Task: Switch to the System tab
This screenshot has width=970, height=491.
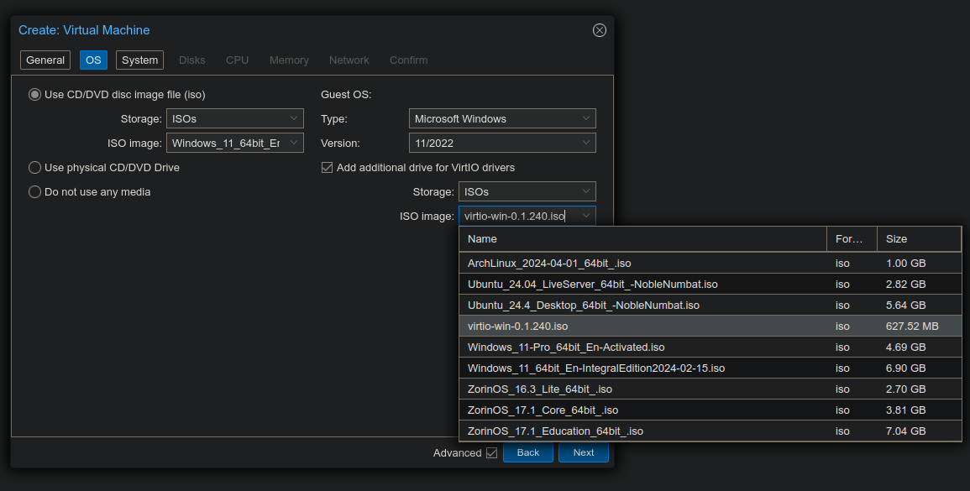Action: tap(139, 60)
